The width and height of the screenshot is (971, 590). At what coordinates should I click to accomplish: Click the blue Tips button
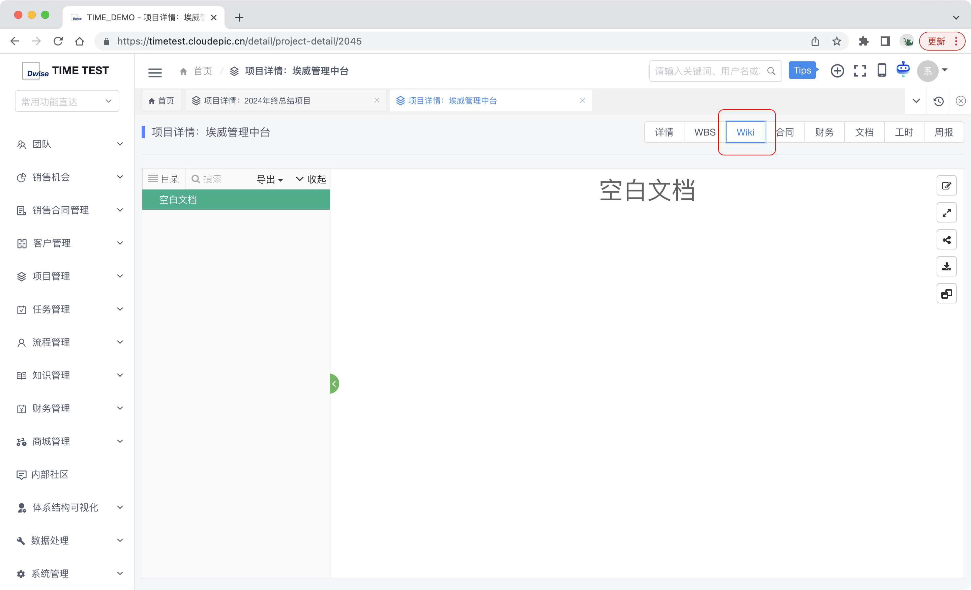[802, 70]
